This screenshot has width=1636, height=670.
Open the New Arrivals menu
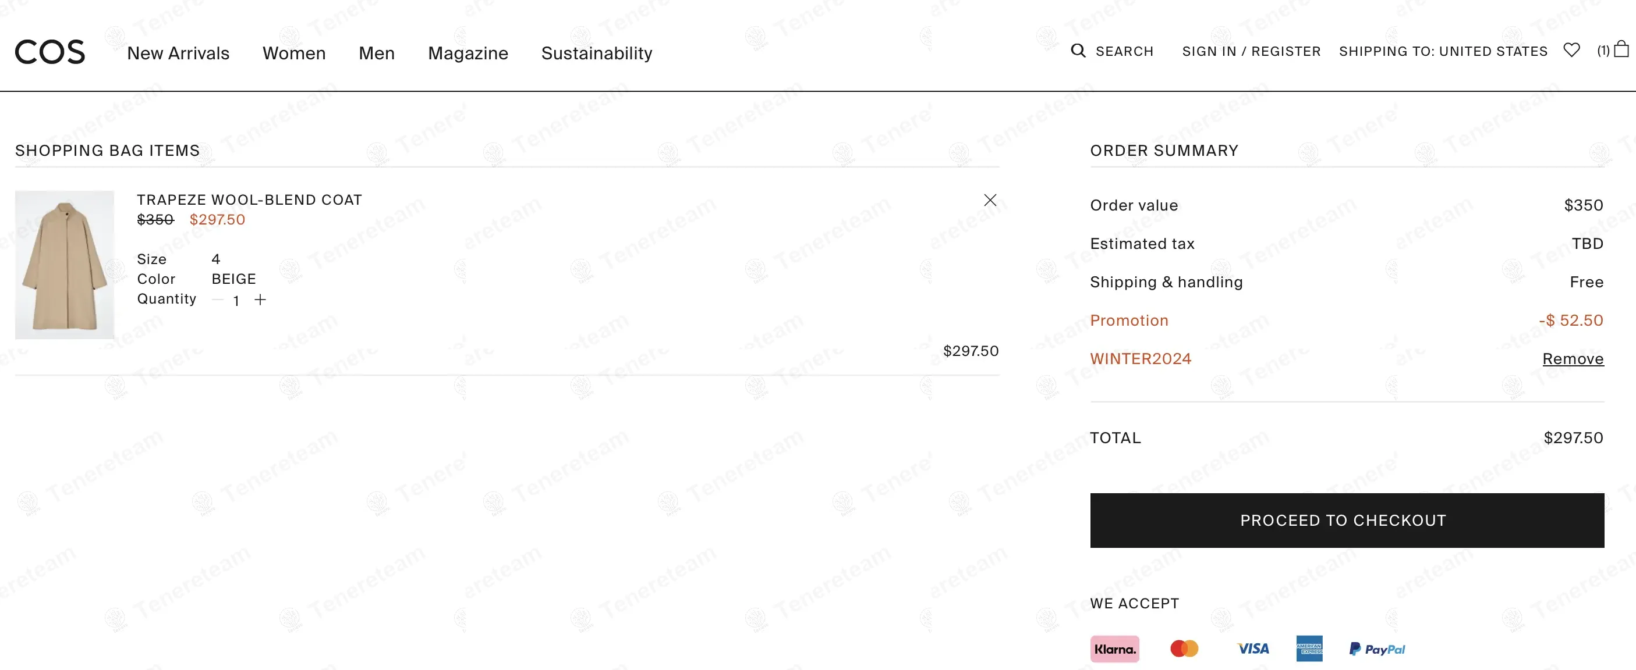178,54
